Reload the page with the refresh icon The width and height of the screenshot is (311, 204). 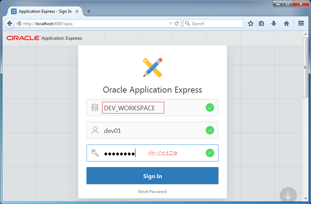tap(177, 24)
